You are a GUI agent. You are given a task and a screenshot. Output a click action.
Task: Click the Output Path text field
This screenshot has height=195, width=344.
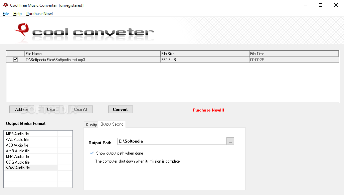coord(172,141)
